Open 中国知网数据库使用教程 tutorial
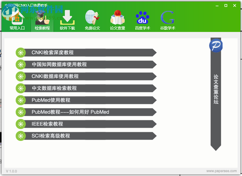 pos(91,65)
